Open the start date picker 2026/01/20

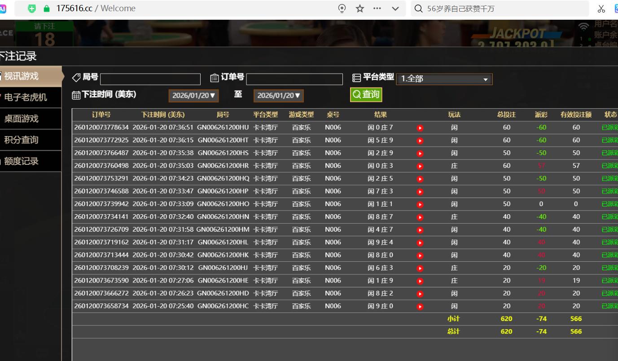coord(194,96)
